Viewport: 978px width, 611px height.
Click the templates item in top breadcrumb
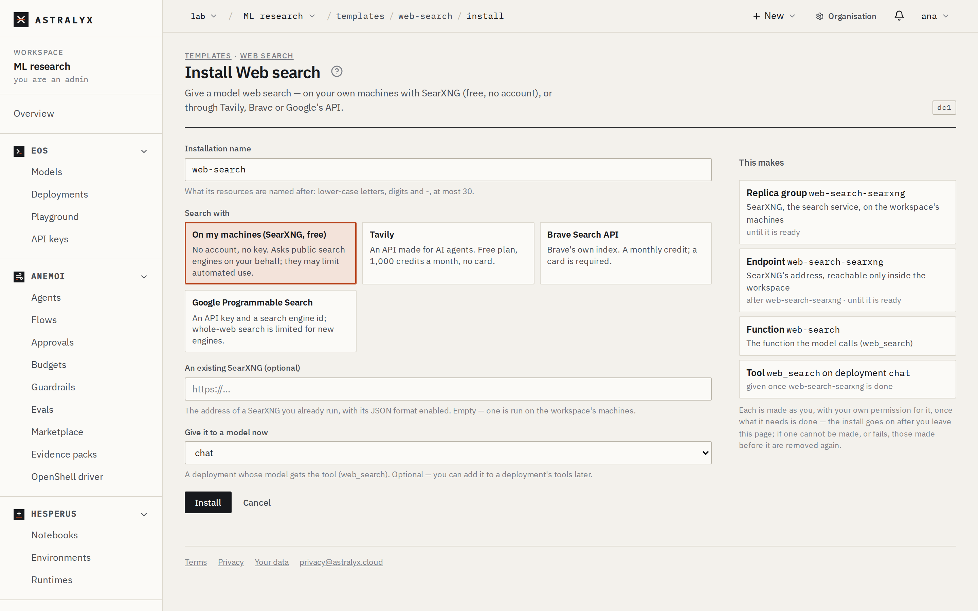pyautogui.click(x=360, y=16)
